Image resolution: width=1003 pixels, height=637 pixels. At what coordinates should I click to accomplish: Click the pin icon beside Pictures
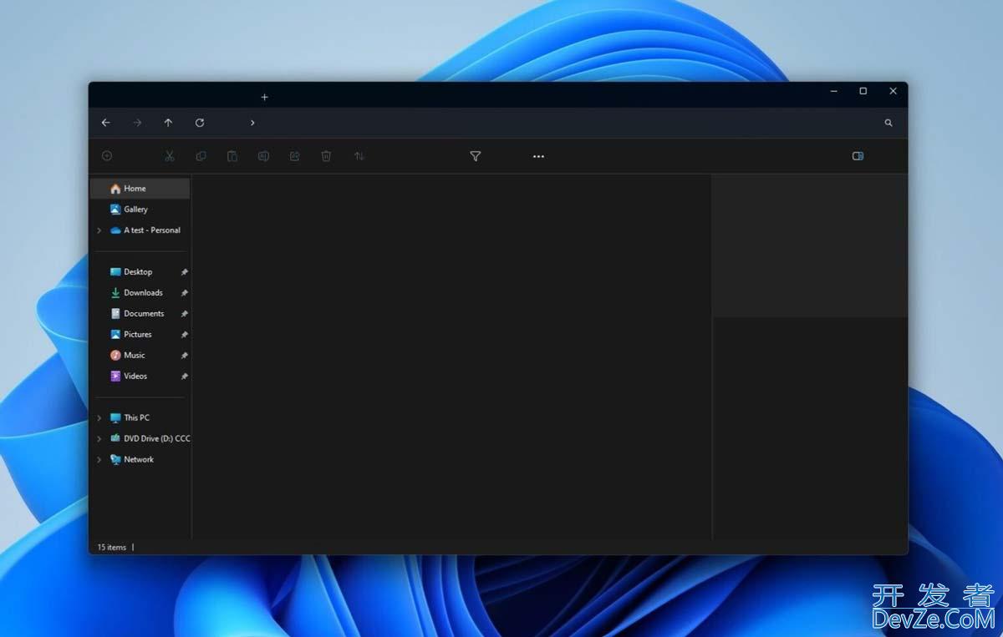click(x=184, y=335)
